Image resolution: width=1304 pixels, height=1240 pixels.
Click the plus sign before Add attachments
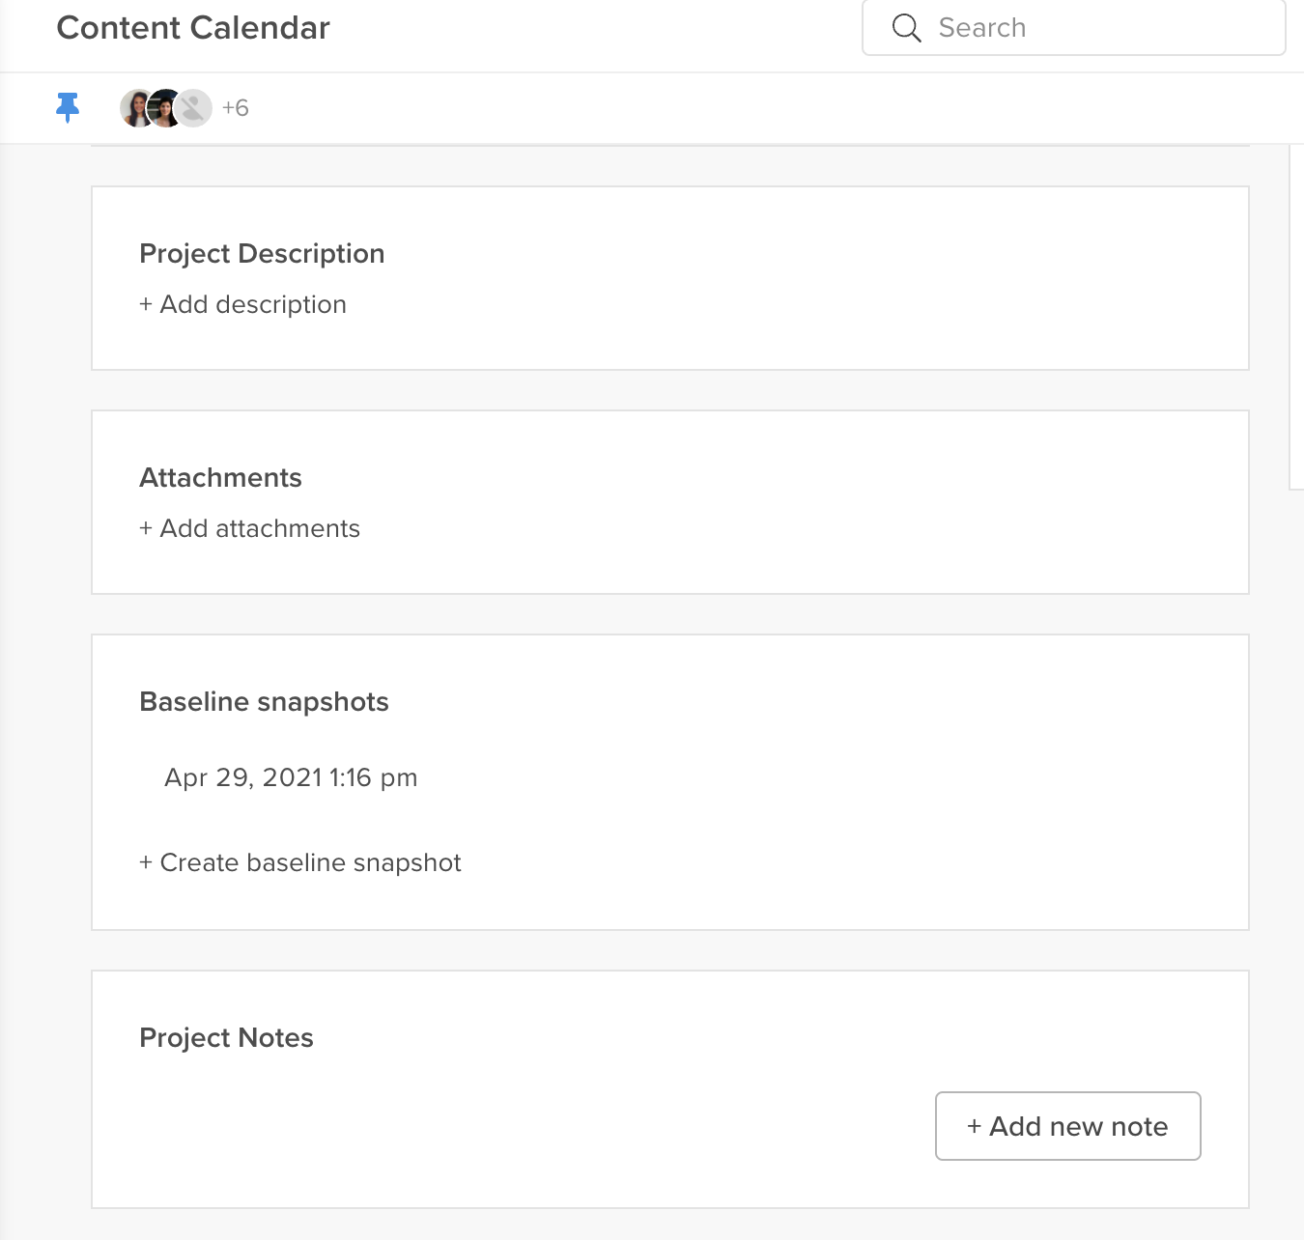(146, 528)
